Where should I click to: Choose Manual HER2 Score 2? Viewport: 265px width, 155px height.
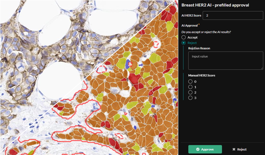click(190, 92)
